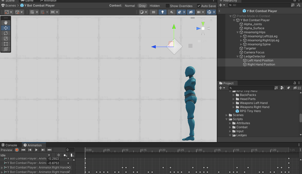Select the Rect transform tool
The width and height of the screenshot is (302, 174).
click(6, 44)
